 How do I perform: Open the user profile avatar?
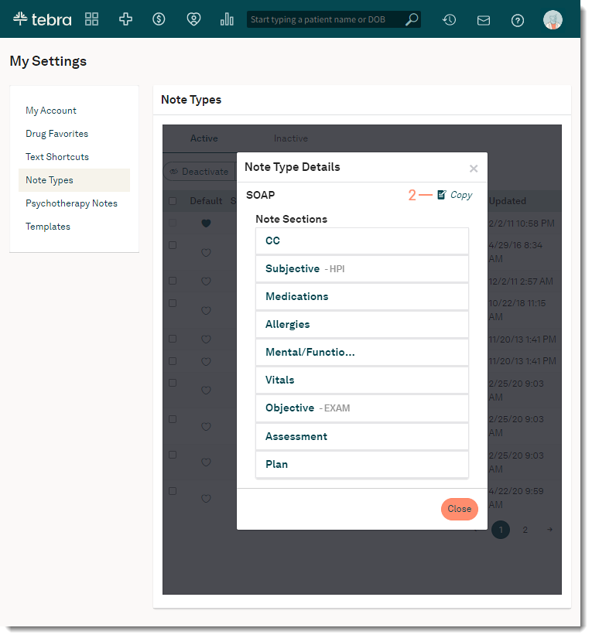point(553,20)
